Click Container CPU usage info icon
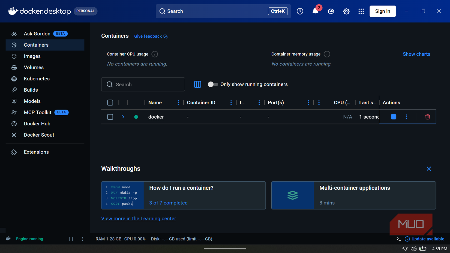The height and width of the screenshot is (253, 450). 155,54
